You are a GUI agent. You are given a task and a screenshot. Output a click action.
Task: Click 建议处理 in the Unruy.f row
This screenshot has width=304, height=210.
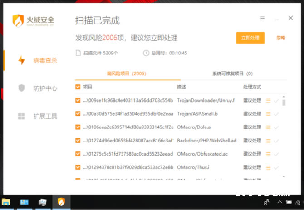click(x=252, y=100)
